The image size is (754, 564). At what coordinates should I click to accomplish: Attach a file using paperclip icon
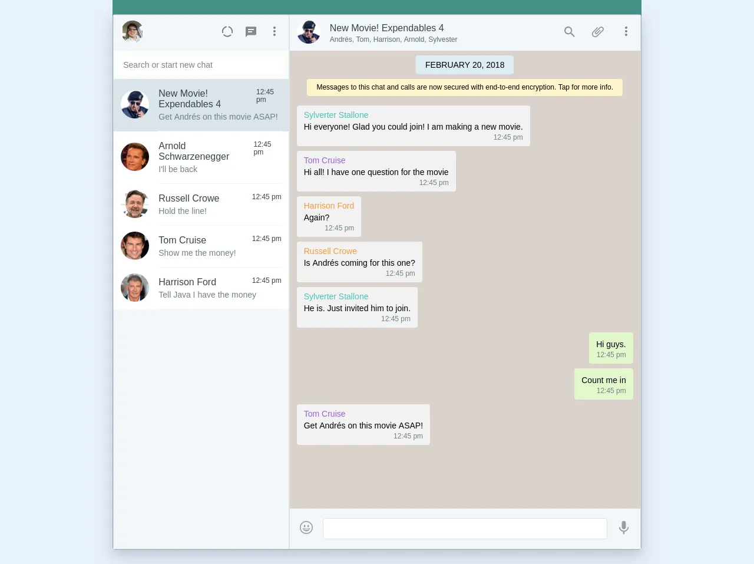[x=598, y=32]
